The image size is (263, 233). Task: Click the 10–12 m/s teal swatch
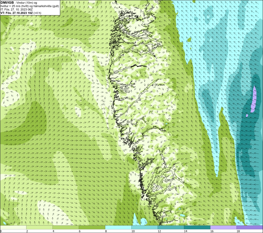coord(145,227)
